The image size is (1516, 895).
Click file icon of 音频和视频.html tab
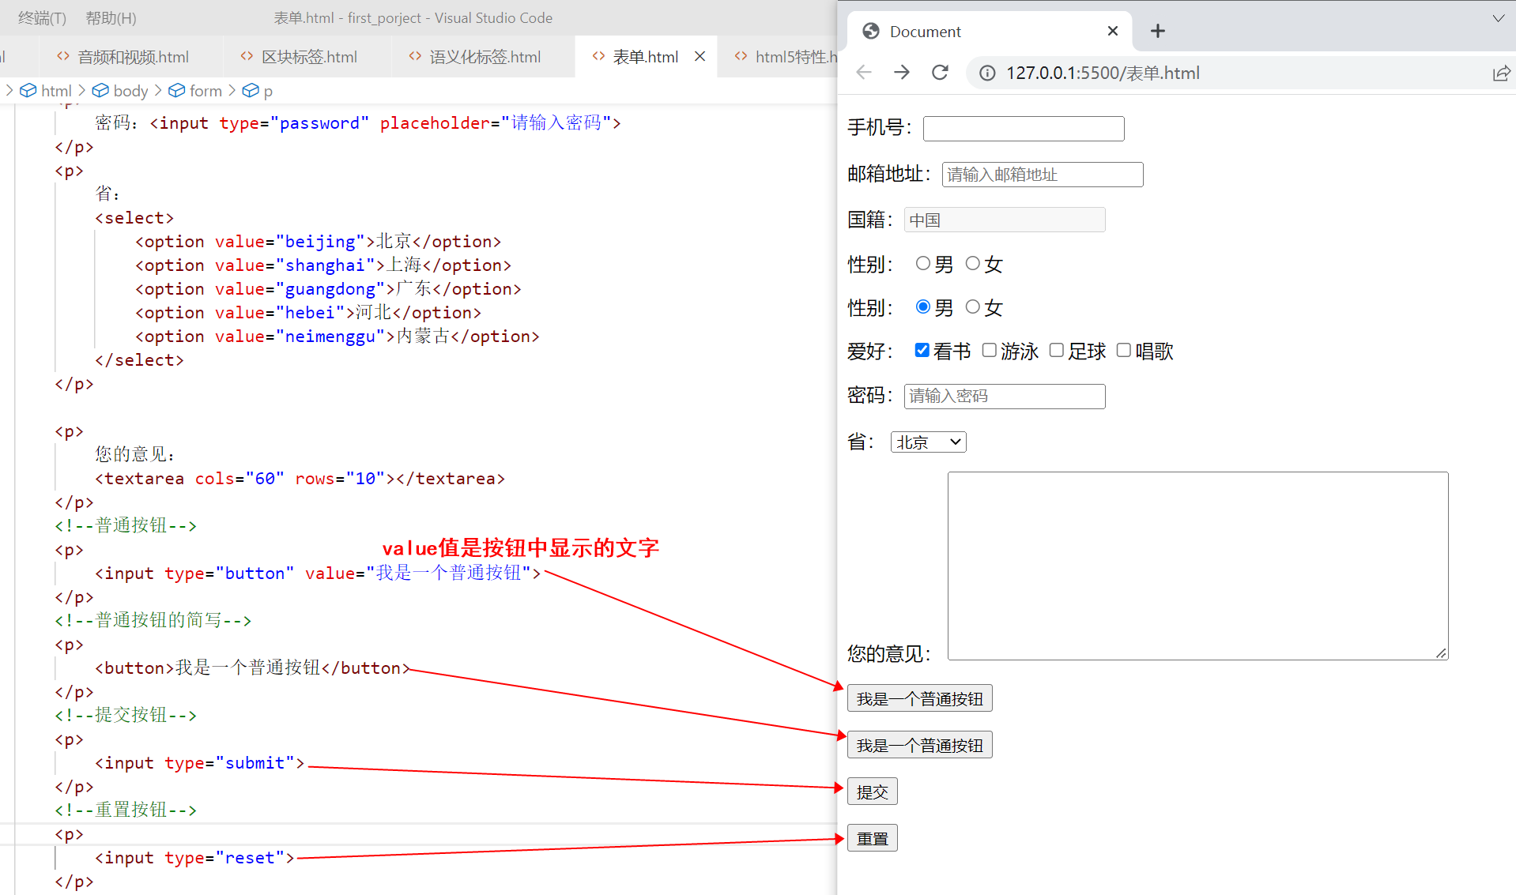click(x=63, y=56)
